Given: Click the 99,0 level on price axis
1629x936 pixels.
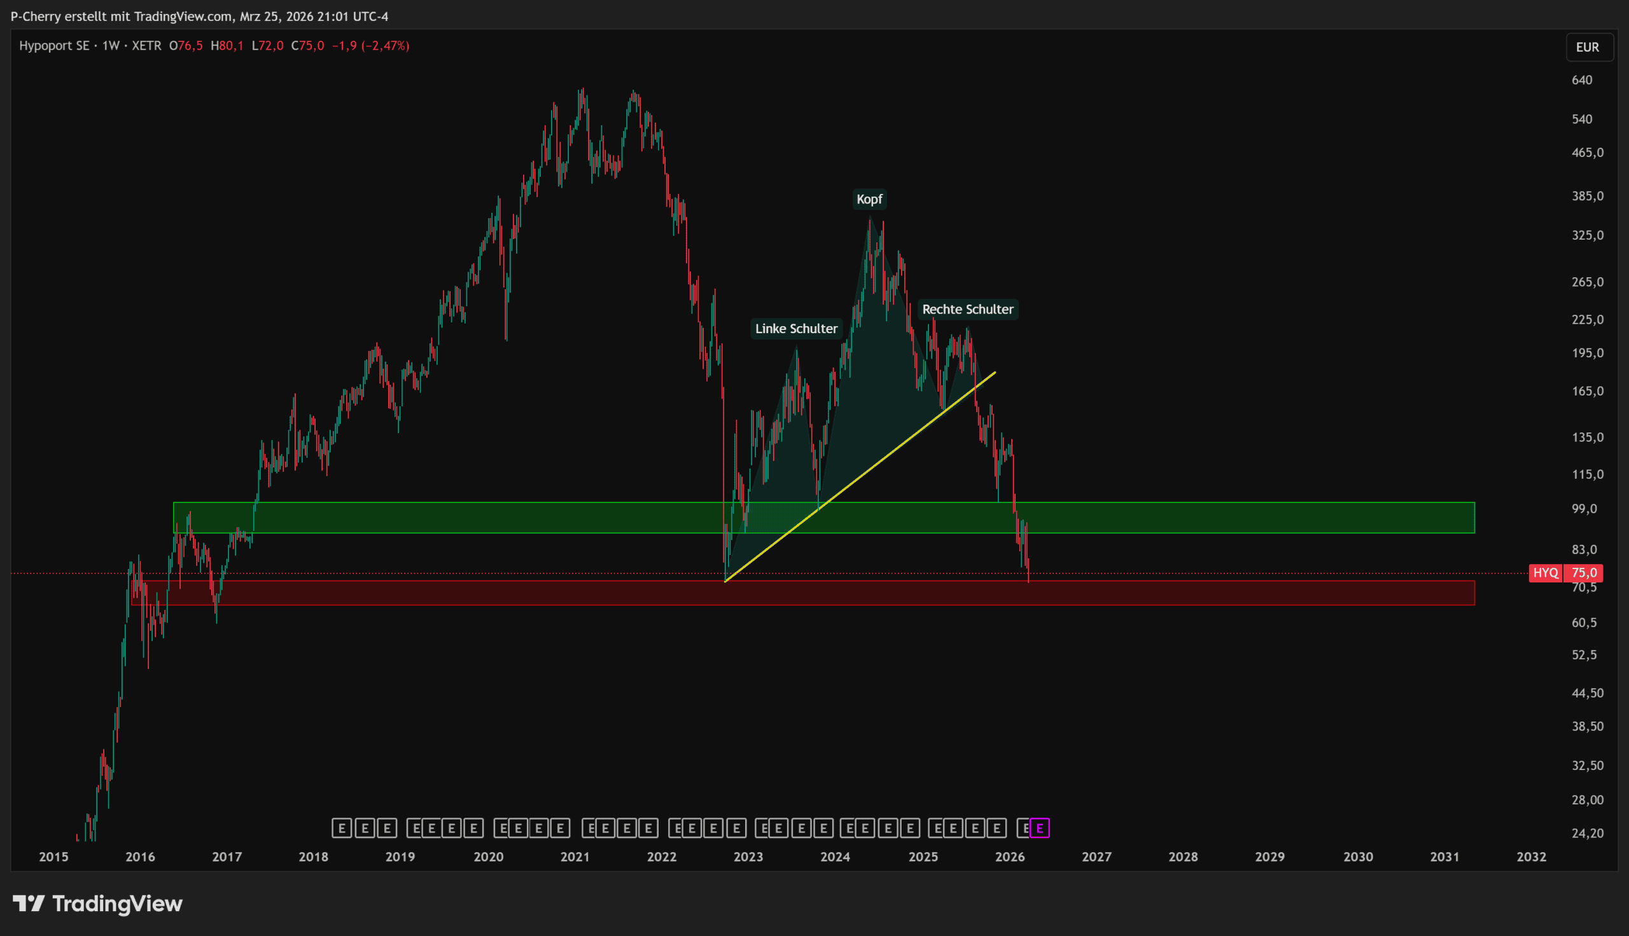Looking at the screenshot, I should [x=1584, y=509].
